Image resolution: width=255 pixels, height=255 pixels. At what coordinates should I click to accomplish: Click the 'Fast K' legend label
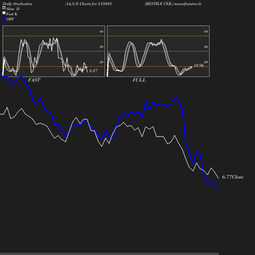[12, 14]
